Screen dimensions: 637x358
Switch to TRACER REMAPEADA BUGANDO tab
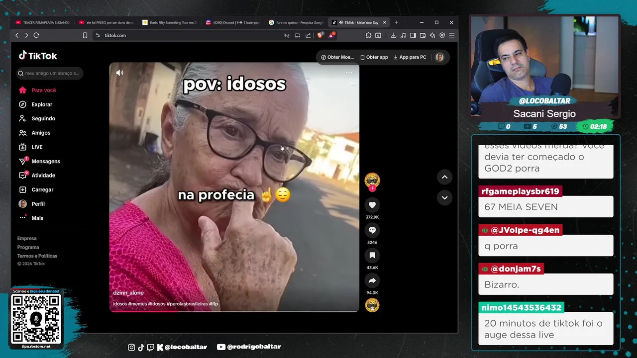pyautogui.click(x=43, y=22)
